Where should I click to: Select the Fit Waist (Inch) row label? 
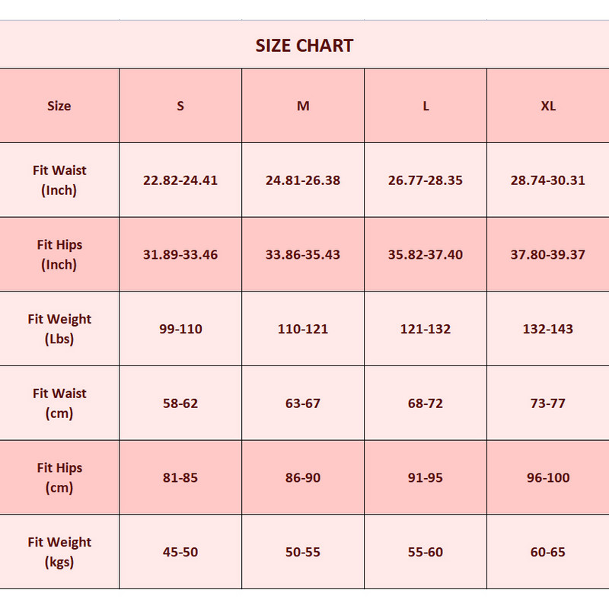[59, 180]
